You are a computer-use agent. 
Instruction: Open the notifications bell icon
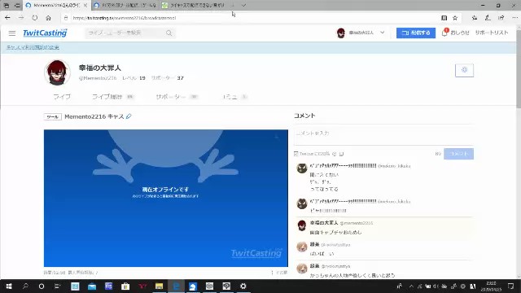(444, 33)
